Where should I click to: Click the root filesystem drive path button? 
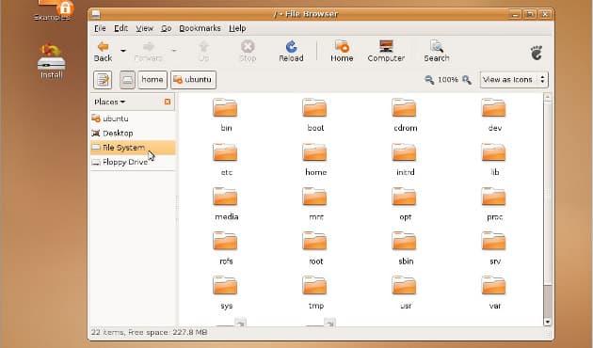pyautogui.click(x=127, y=80)
